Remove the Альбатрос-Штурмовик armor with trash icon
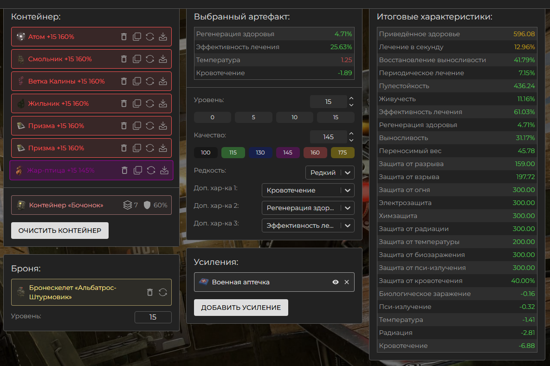 point(150,292)
